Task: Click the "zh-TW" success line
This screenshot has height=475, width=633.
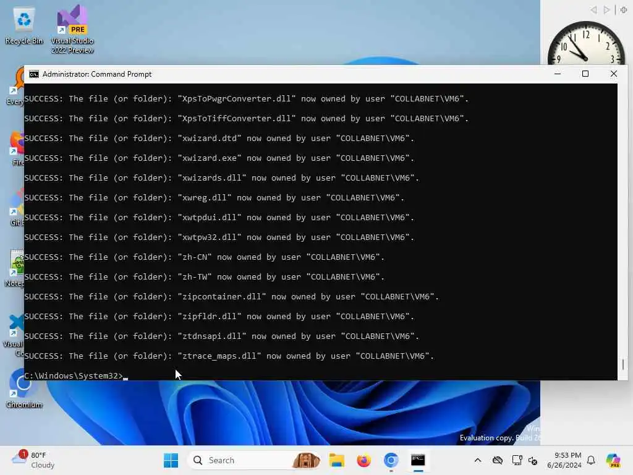Action: click(x=205, y=276)
